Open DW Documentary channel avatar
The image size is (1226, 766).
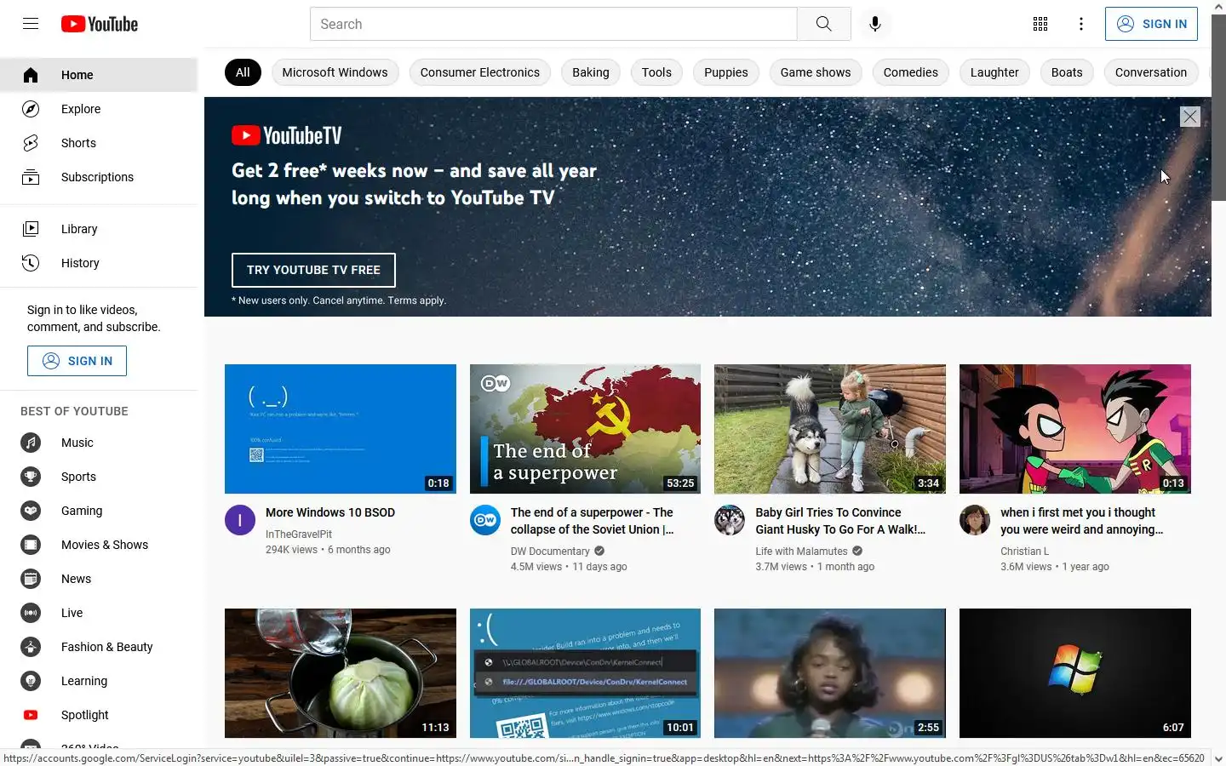(x=485, y=519)
